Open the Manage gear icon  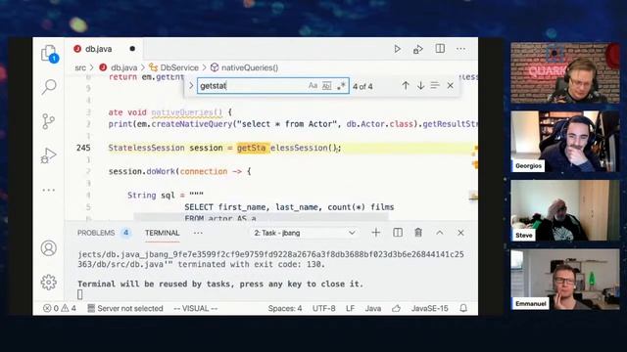49,283
